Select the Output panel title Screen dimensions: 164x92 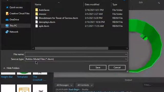point(128,80)
